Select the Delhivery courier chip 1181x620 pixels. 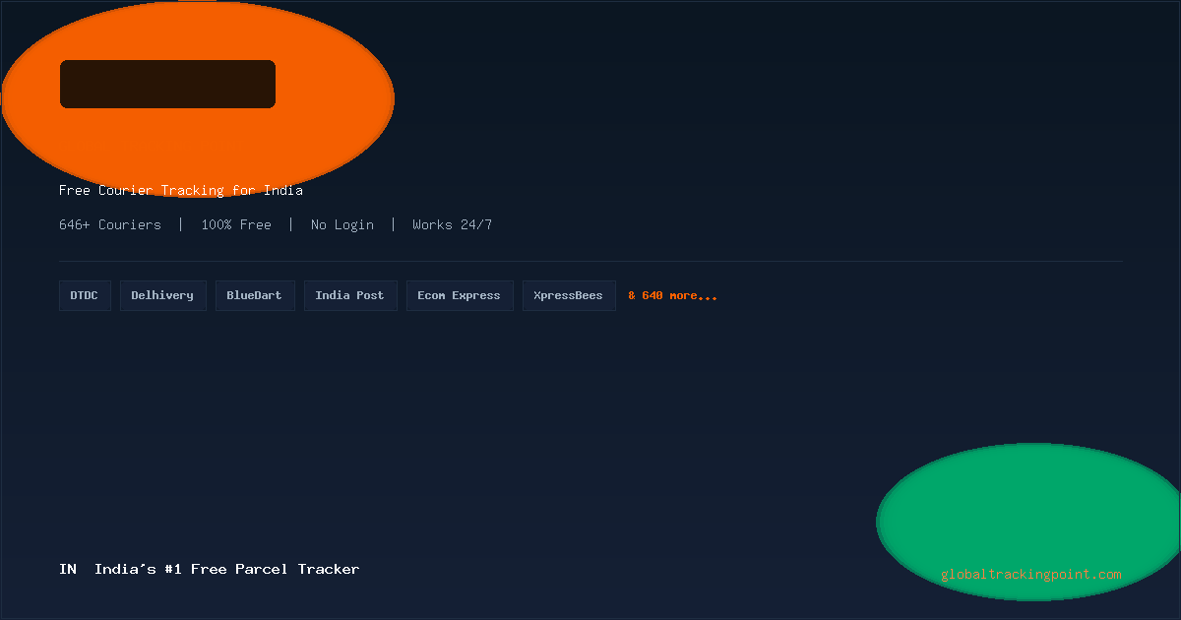pyautogui.click(x=162, y=295)
